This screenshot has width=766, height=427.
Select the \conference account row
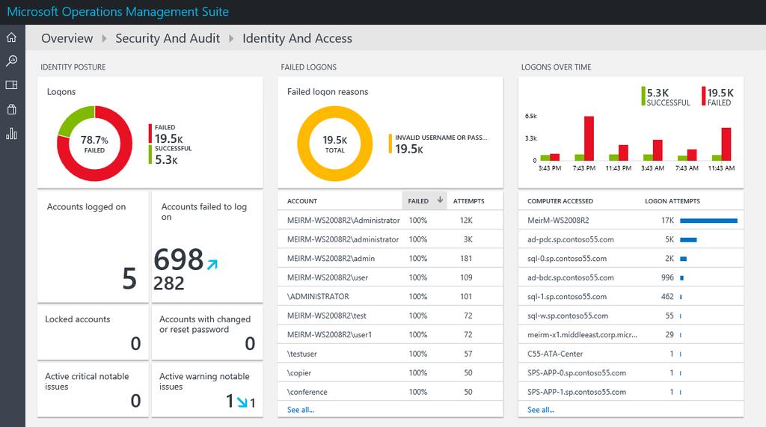click(x=390, y=392)
